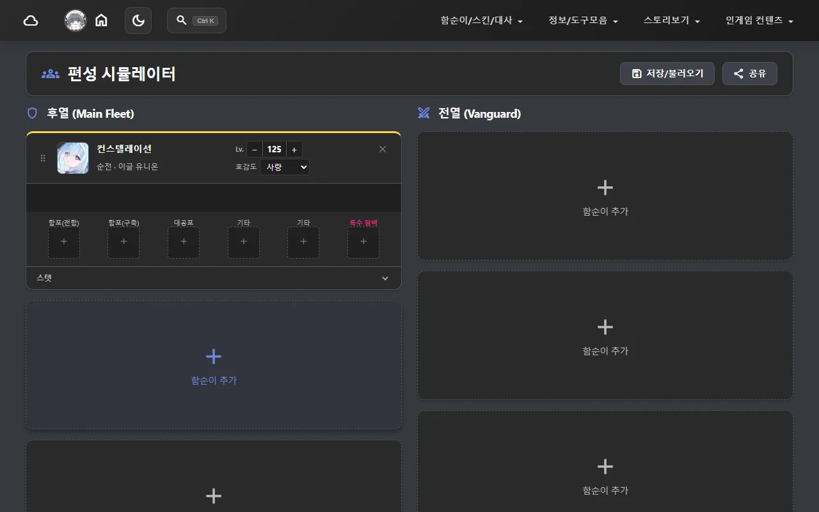Click the 후열 (Main Fleet) heading
This screenshot has width=819, height=512.
(90, 113)
